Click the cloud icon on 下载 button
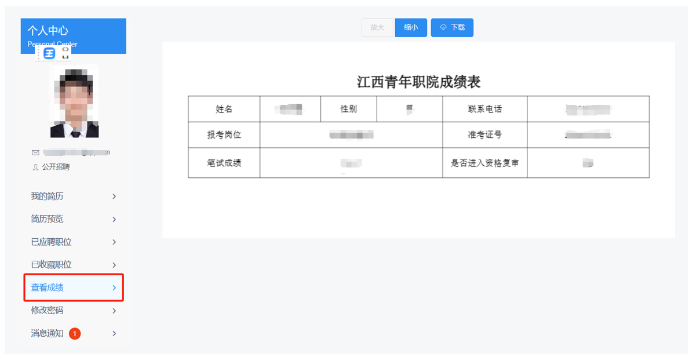Image resolution: width=689 pixels, height=357 pixels. click(443, 27)
